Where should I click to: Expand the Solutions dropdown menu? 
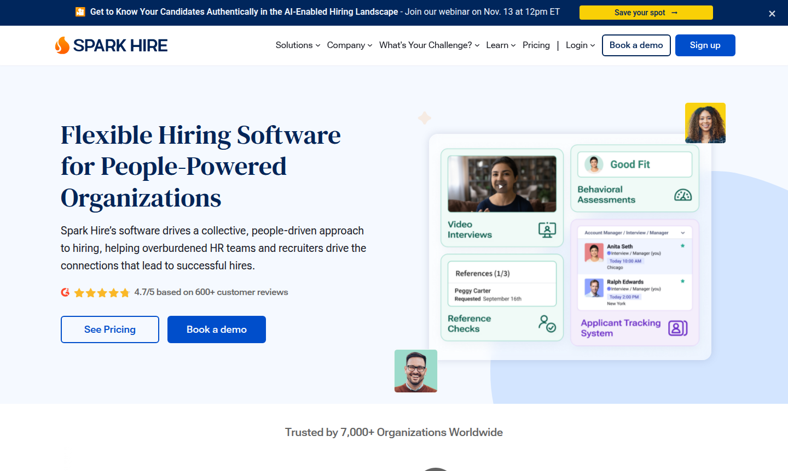pyautogui.click(x=298, y=45)
